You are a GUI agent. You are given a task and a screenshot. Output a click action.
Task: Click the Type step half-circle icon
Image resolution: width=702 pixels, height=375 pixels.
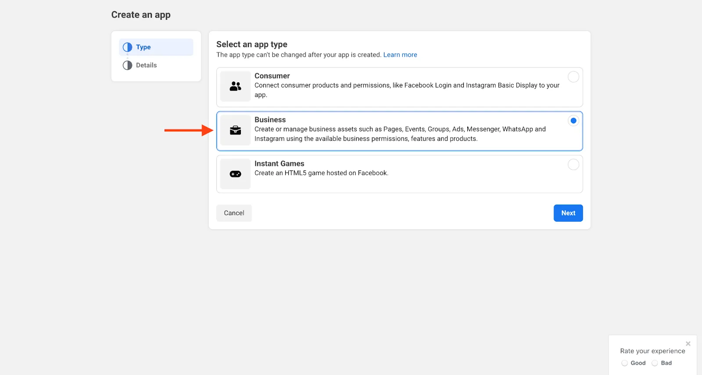127,47
